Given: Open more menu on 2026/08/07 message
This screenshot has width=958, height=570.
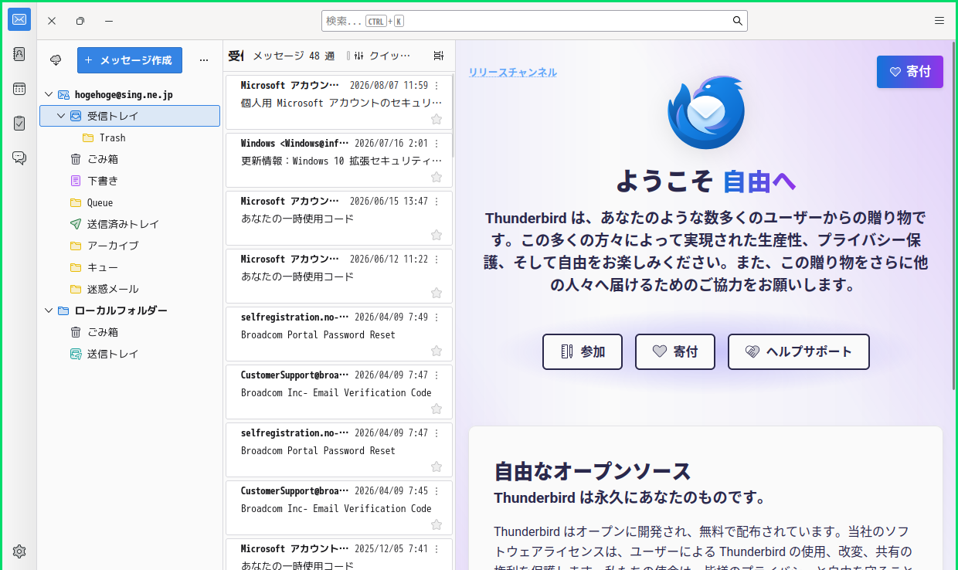Looking at the screenshot, I should coord(437,86).
